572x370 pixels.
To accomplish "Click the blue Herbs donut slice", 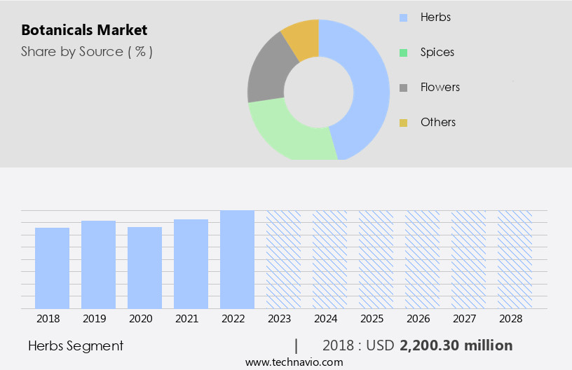I will (368, 84).
